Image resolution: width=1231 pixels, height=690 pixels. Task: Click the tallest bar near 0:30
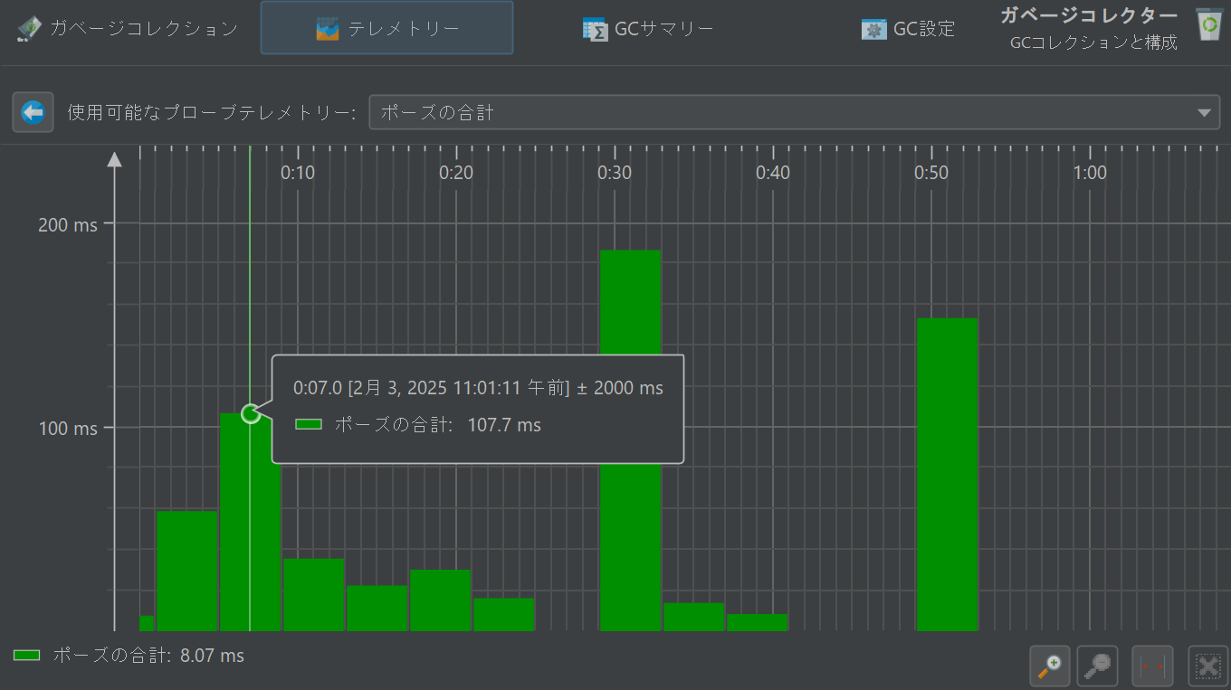pos(631,440)
